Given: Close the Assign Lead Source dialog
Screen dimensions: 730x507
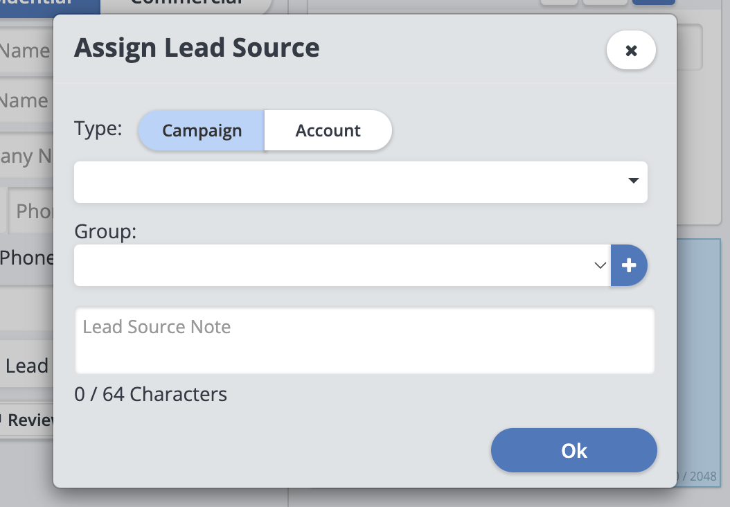Looking at the screenshot, I should pos(631,51).
